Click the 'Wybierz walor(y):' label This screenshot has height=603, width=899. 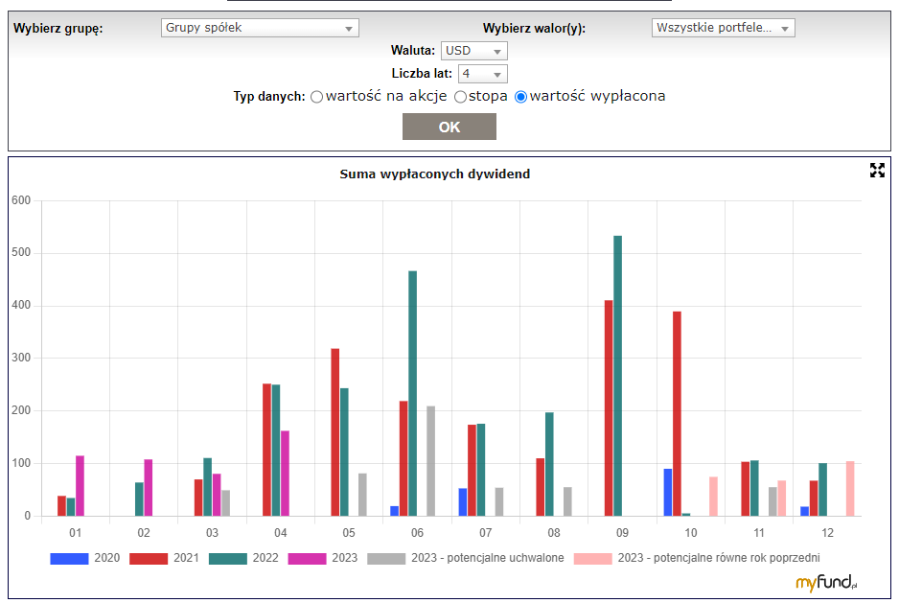(x=535, y=28)
